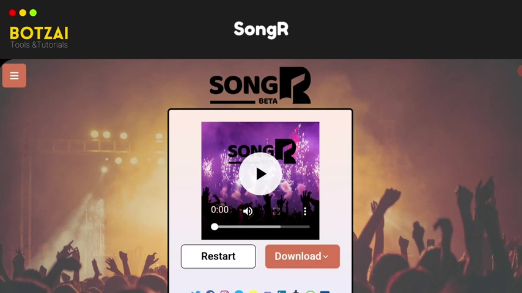Screen dimensions: 522x293
Task: Mute the player volume speaker icon
Action: tap(248, 211)
